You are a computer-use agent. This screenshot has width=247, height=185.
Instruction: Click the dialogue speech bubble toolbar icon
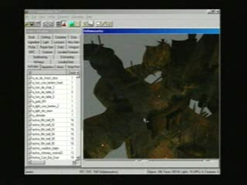coord(99,24)
